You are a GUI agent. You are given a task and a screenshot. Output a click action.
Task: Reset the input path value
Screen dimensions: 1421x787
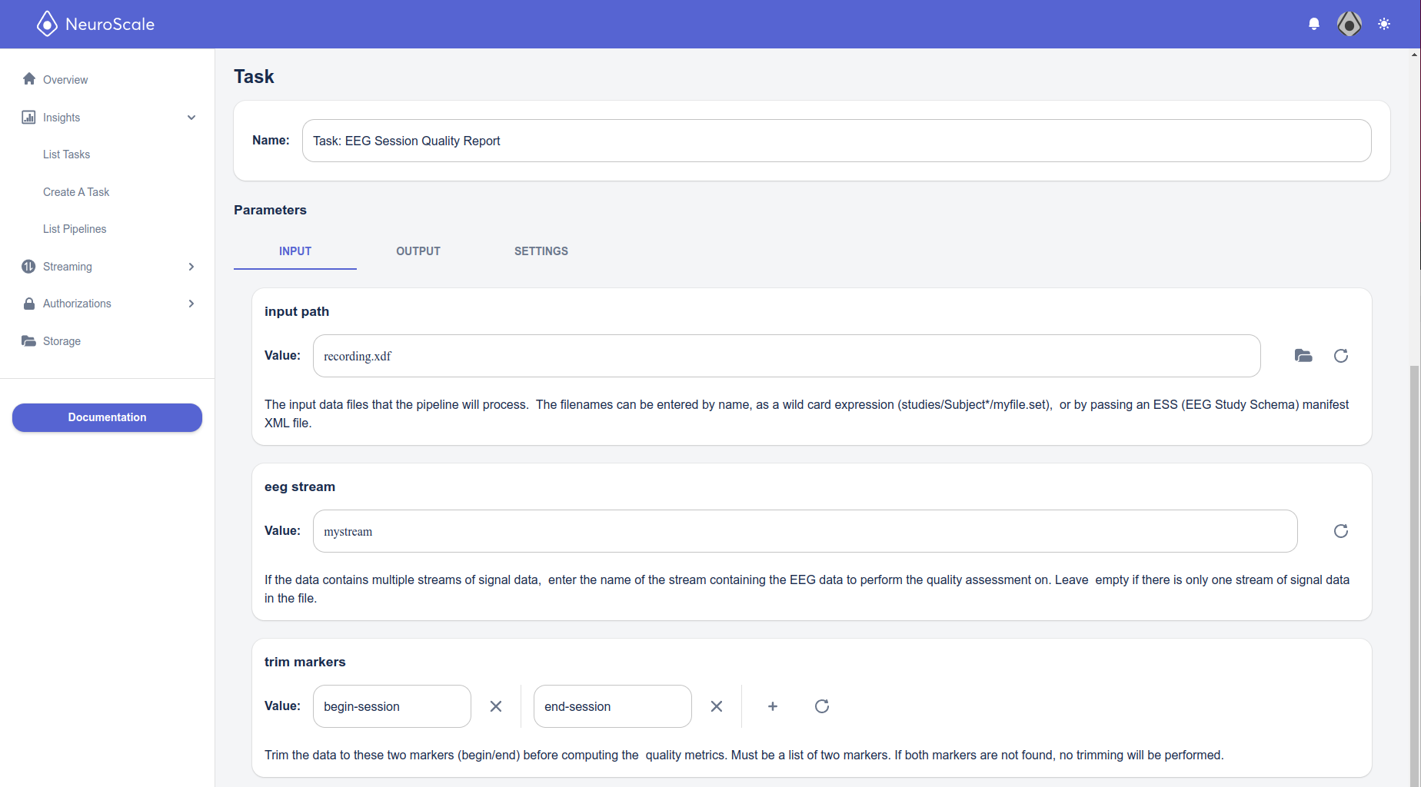click(x=1341, y=355)
